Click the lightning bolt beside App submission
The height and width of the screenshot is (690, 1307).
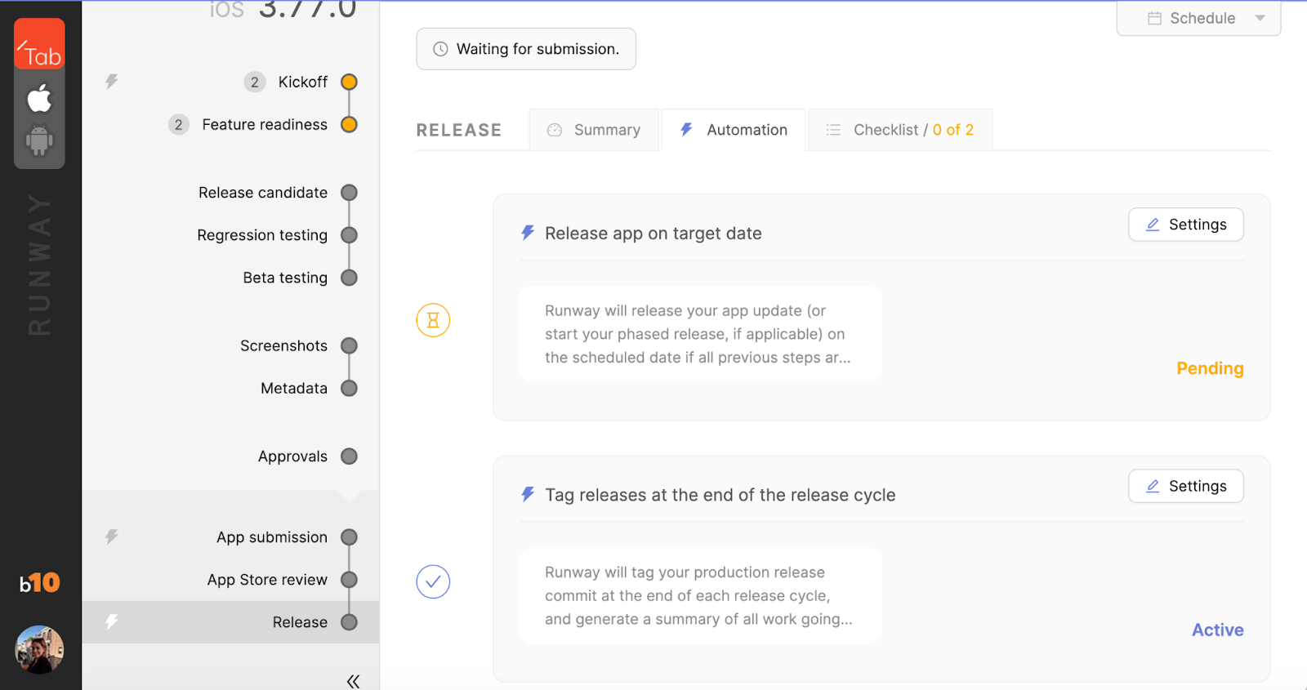point(112,536)
